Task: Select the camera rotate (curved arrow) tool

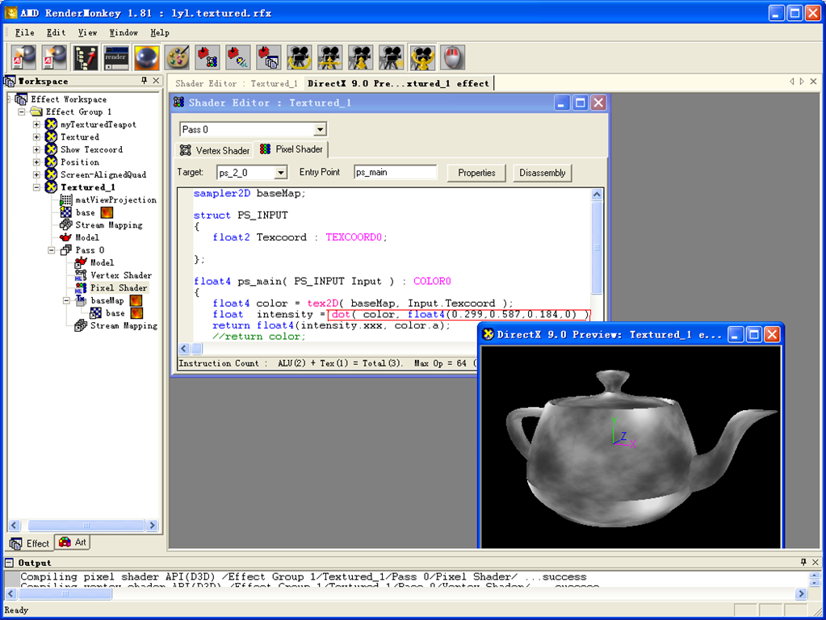Action: click(300, 57)
